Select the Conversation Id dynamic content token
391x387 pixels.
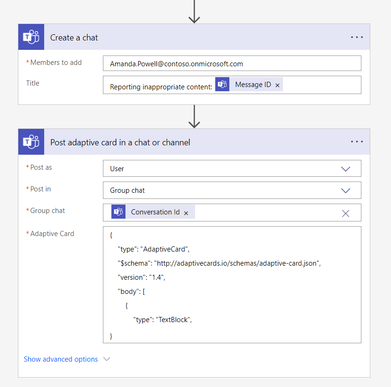click(155, 212)
